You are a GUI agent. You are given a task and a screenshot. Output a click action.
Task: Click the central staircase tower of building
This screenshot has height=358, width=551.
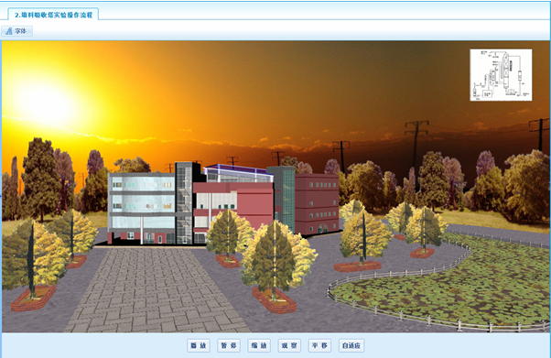coord(184,203)
